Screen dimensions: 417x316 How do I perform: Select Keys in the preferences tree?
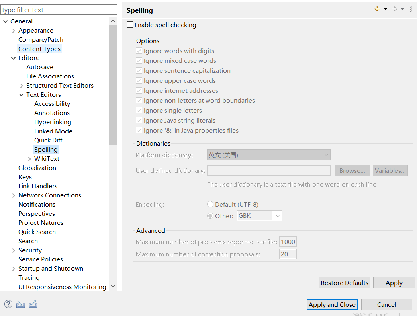coord(25,177)
